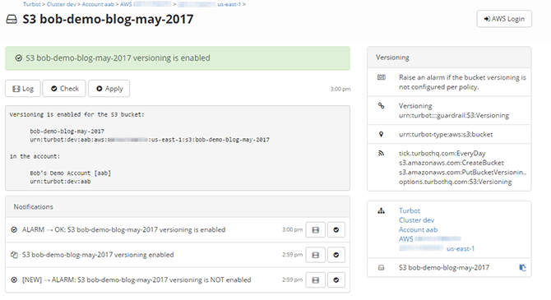Run check for [NEW] → ALARM notification
Image resolution: width=551 pixels, height=300 pixels.
[x=336, y=280]
